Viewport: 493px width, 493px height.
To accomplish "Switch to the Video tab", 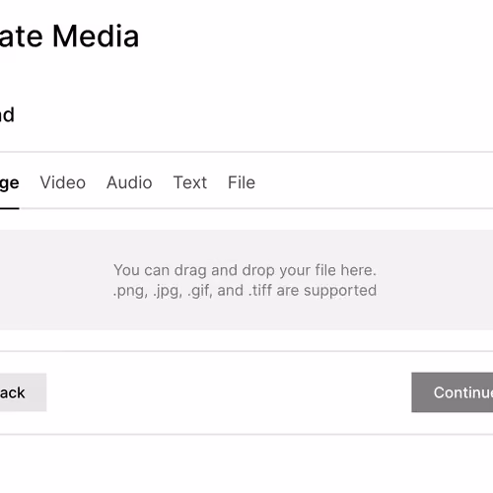I will (63, 182).
